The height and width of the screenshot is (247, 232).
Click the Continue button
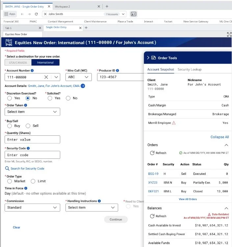tap(116, 219)
